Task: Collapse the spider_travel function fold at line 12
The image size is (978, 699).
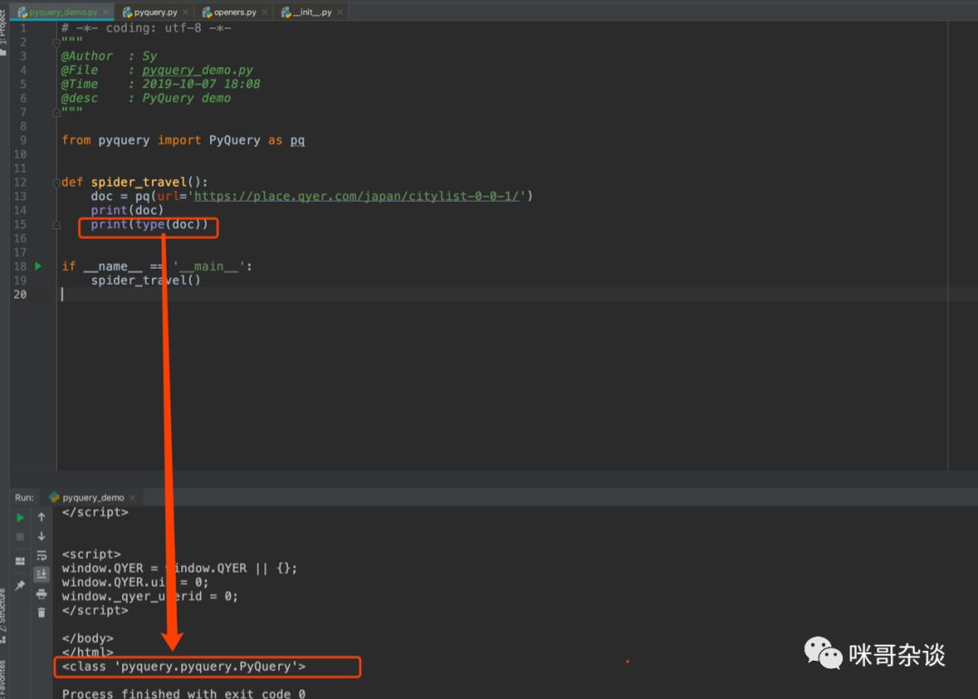Action: [x=56, y=182]
